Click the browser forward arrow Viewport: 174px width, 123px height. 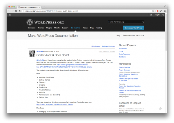13,11
